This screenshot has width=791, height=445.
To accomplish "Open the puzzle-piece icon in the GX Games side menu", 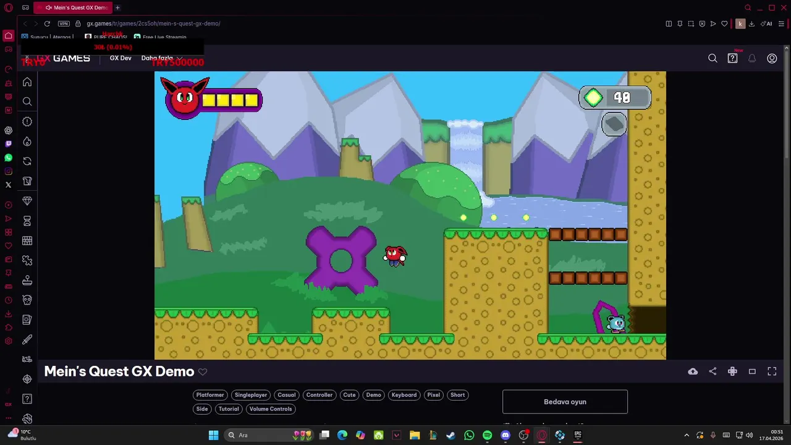I will [27, 260].
